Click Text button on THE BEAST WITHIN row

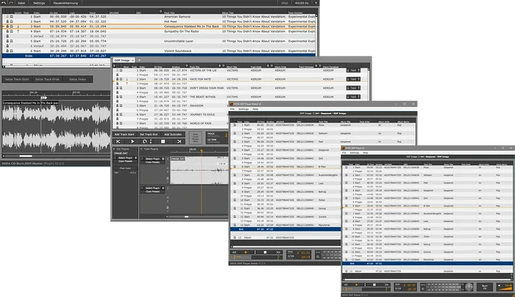(353, 96)
